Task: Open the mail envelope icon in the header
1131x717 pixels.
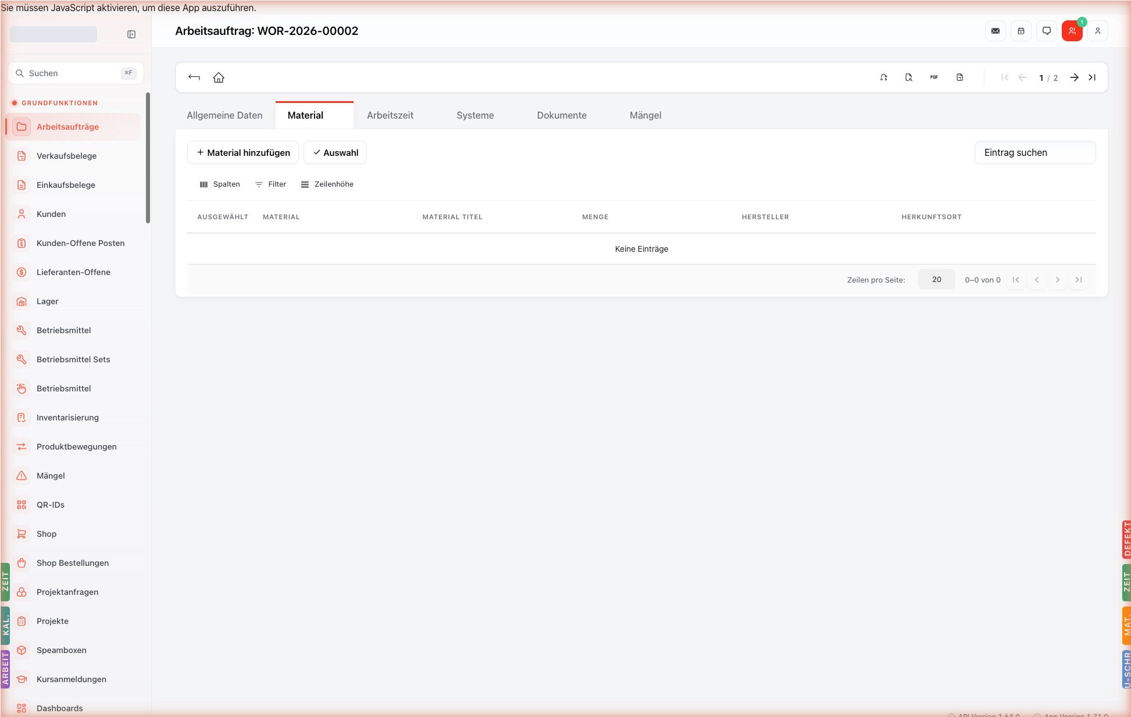Action: (996, 31)
